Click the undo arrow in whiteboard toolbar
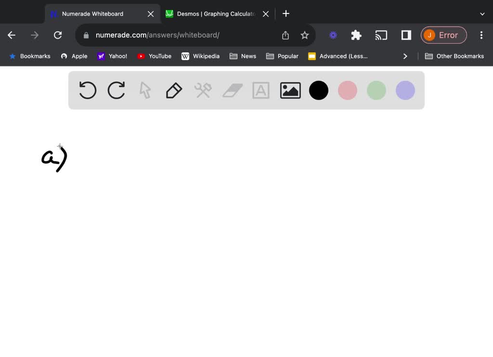 coord(88,90)
